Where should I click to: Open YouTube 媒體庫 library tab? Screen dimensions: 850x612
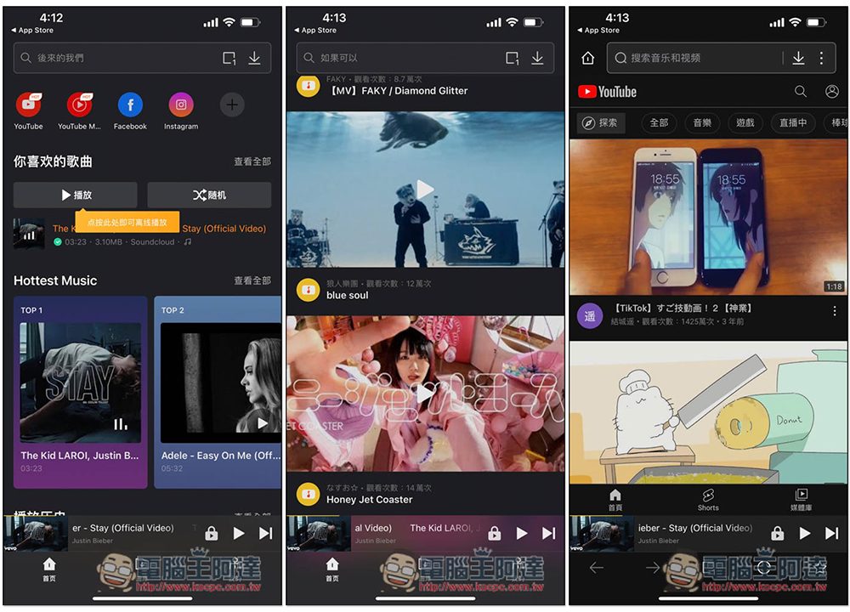802,500
